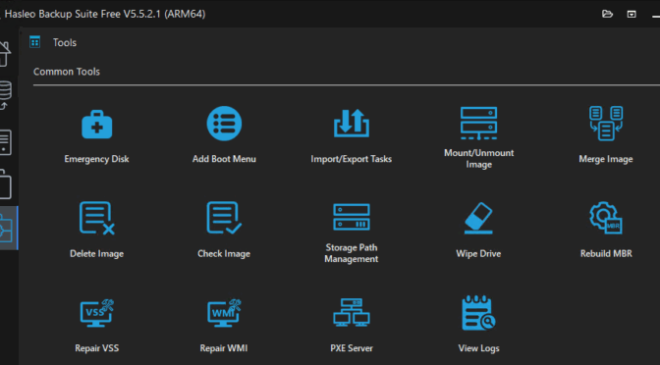This screenshot has height=365, width=660.
Task: Open the PXE Server network icon
Action: pyautogui.click(x=352, y=312)
